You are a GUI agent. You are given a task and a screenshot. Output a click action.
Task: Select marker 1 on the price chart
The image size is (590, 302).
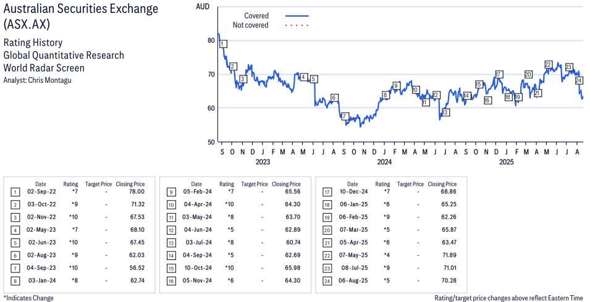[223, 44]
